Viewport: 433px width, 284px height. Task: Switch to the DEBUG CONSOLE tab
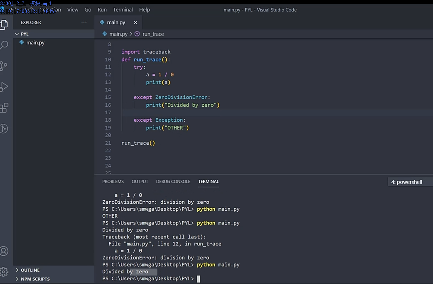pyautogui.click(x=173, y=182)
